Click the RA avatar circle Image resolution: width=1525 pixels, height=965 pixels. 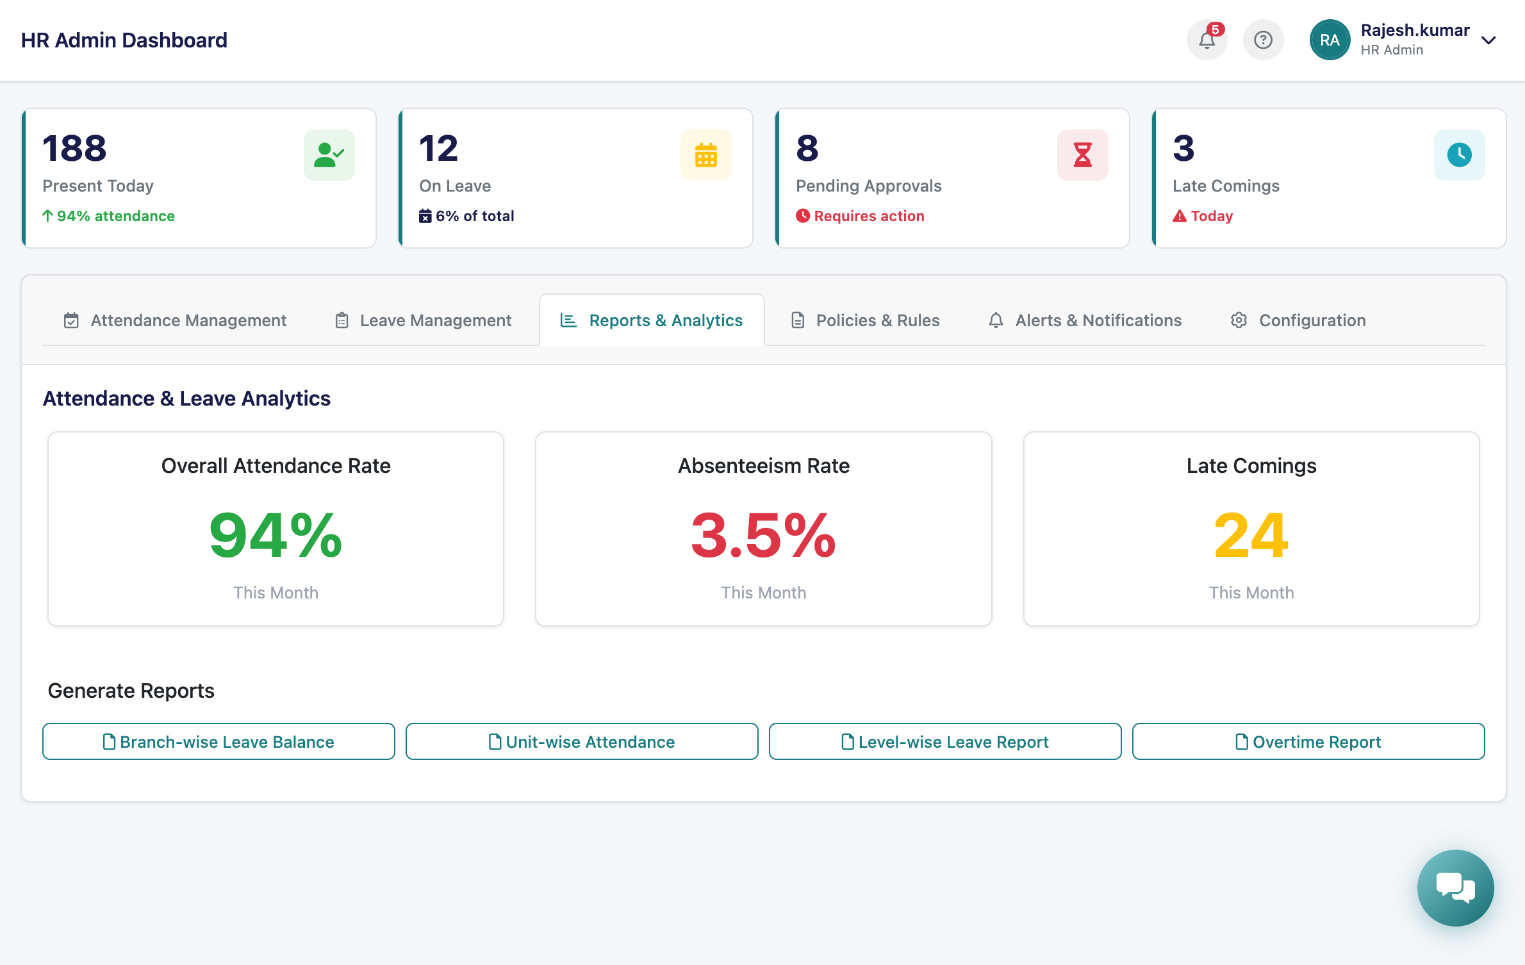click(x=1330, y=40)
